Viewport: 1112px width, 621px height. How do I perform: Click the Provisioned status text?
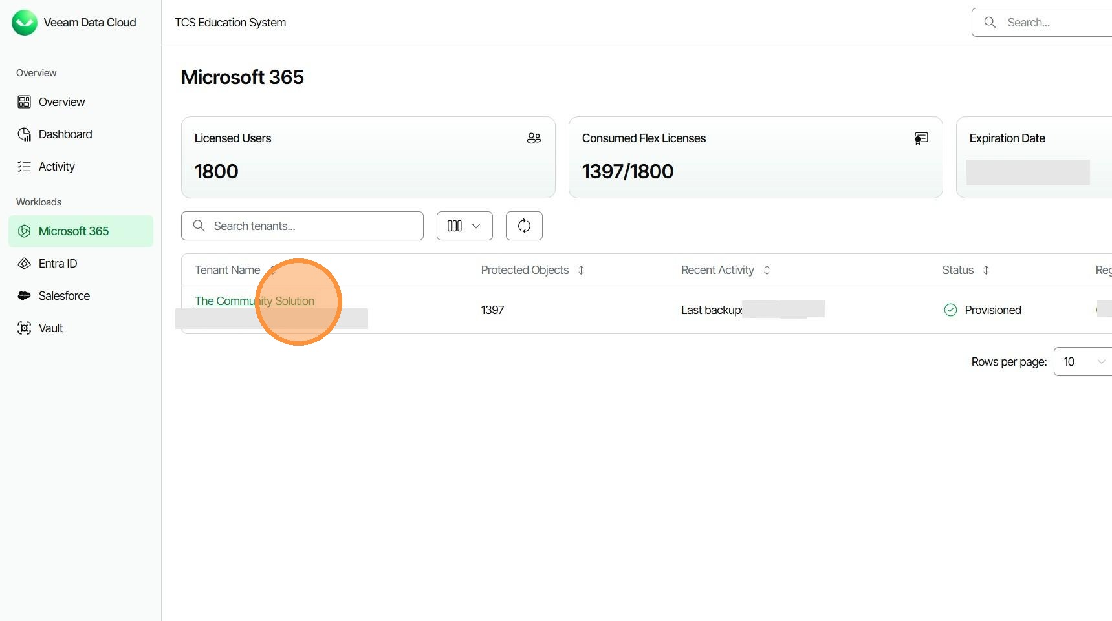[x=993, y=310]
